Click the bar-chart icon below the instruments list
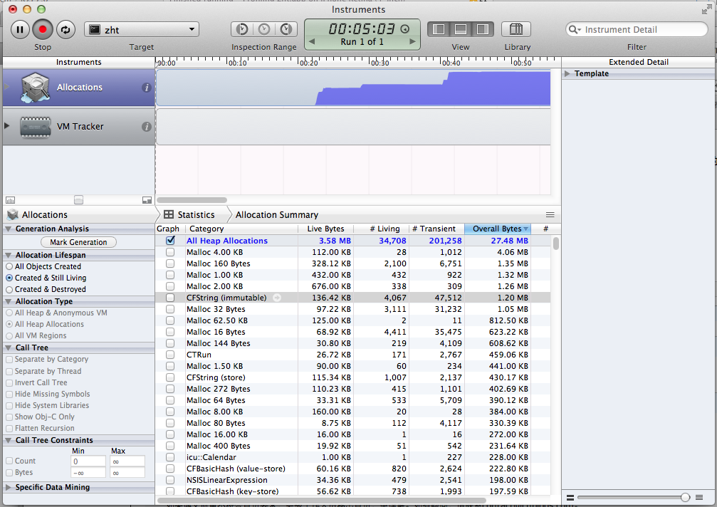The image size is (717, 507). 10,200
